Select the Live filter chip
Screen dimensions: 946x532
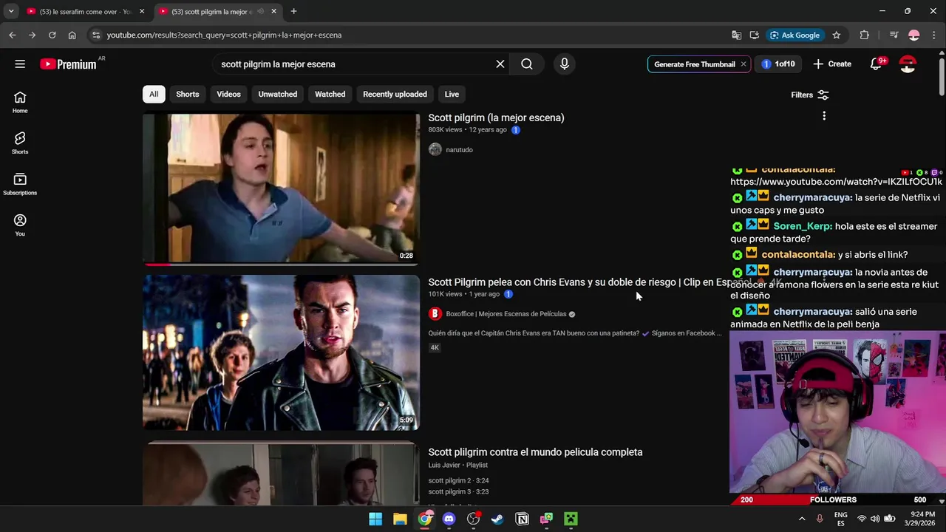452,94
